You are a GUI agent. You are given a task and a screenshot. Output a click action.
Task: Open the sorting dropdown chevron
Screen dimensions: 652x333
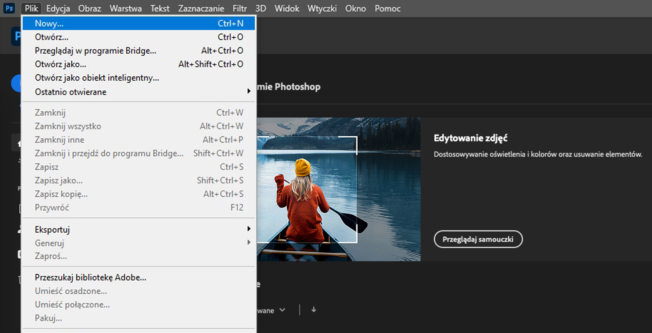tap(282, 310)
